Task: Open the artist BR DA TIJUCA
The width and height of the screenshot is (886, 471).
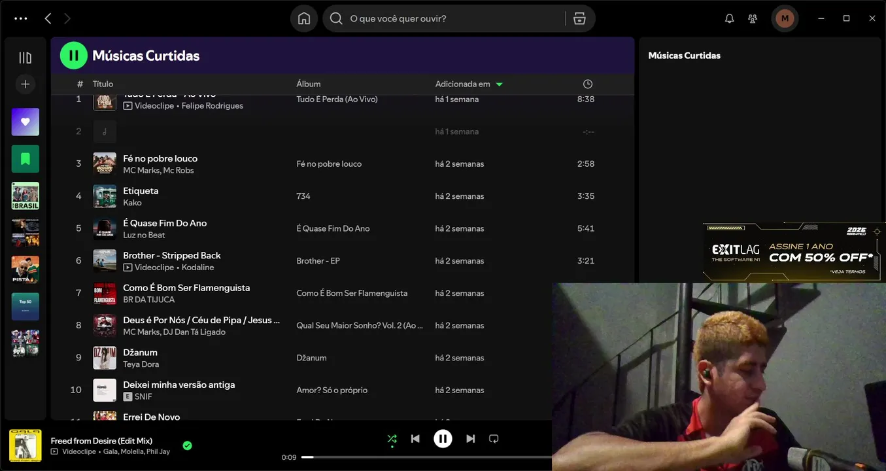Action: [149, 300]
